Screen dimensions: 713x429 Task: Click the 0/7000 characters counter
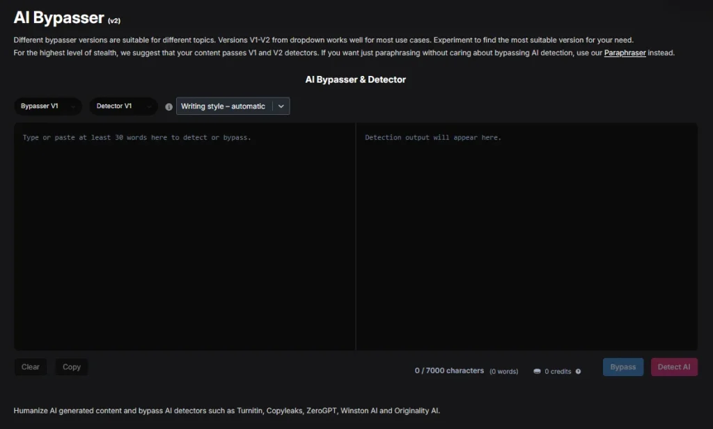coord(448,370)
